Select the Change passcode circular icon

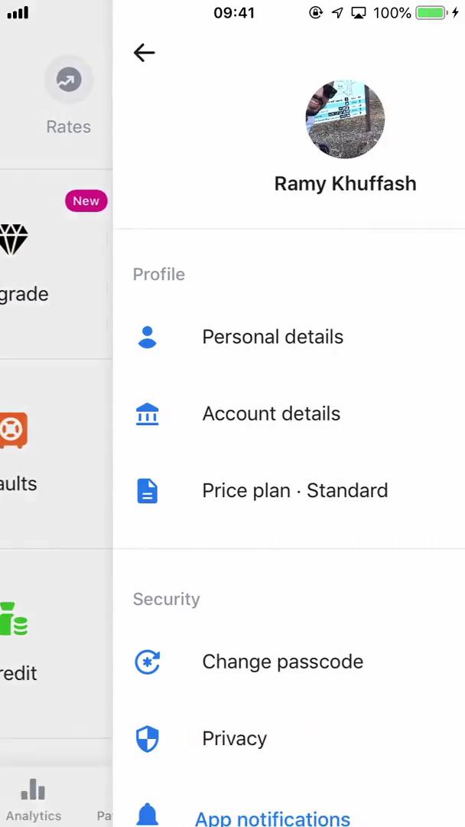(147, 662)
